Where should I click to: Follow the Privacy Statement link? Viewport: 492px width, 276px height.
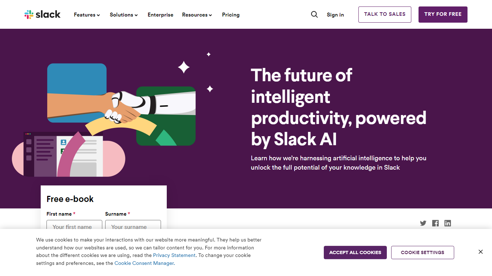tap(174, 255)
